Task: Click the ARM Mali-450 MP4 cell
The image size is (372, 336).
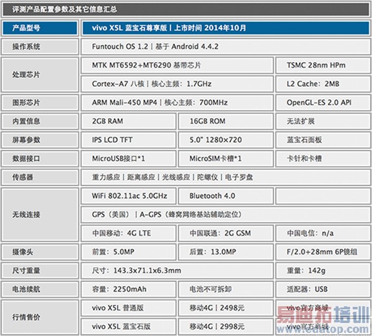Action: click(x=177, y=103)
